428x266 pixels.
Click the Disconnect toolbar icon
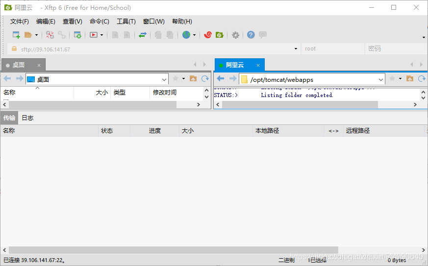pyautogui.click(x=50, y=35)
